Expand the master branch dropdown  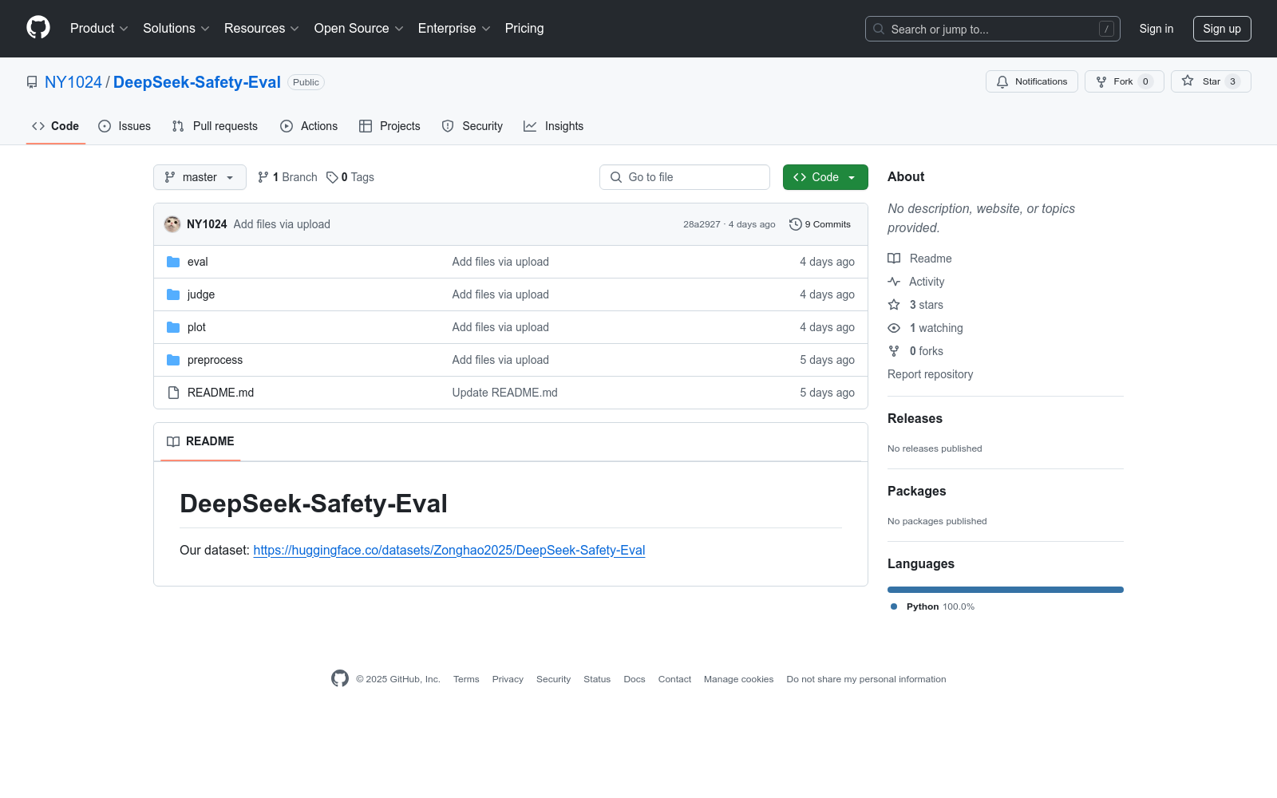[x=200, y=177]
